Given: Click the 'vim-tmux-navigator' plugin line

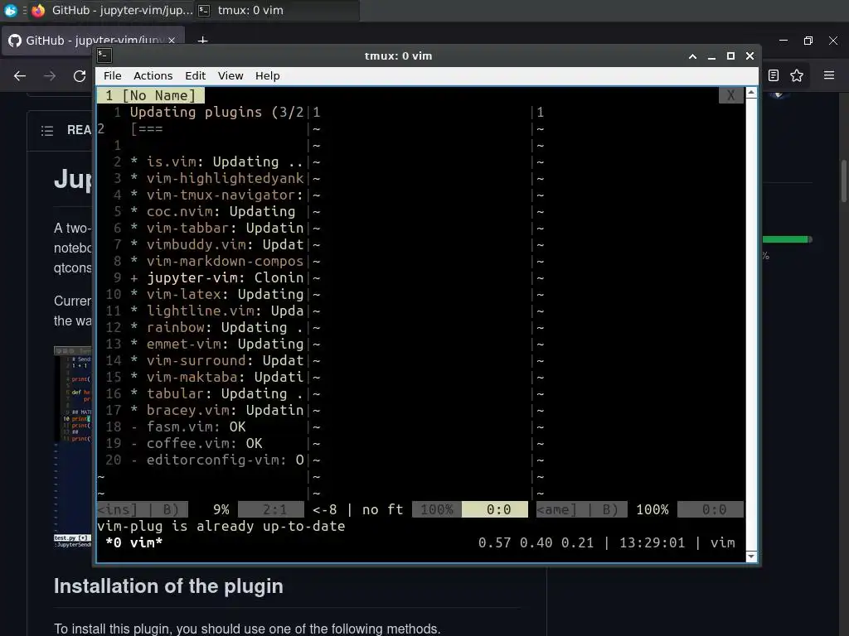Looking at the screenshot, I should coord(216,195).
